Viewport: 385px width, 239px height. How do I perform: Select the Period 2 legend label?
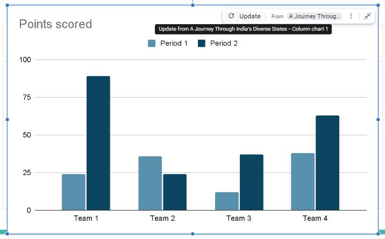coord(224,44)
